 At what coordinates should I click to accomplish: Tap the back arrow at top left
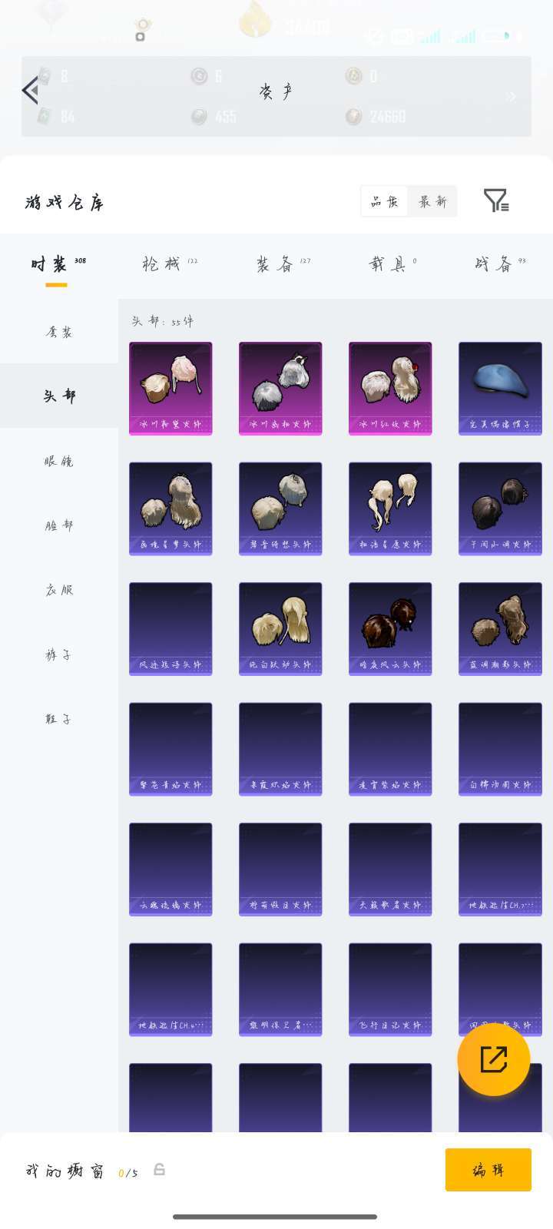pos(30,91)
